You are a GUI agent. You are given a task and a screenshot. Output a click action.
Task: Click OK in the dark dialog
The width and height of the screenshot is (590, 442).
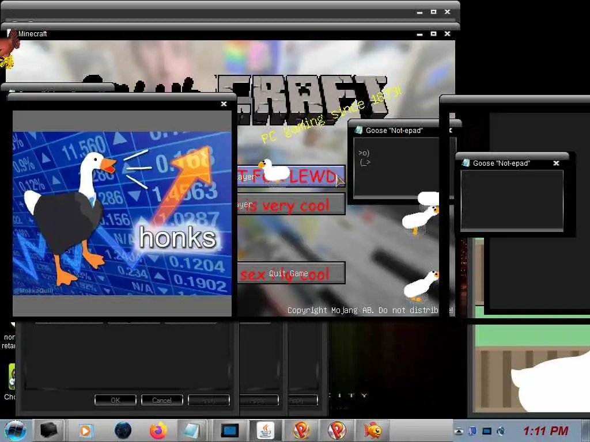tap(115, 401)
